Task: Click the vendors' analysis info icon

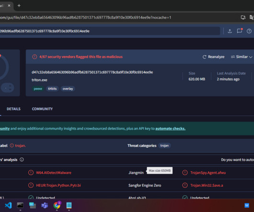Action: pyautogui.click(x=22, y=160)
